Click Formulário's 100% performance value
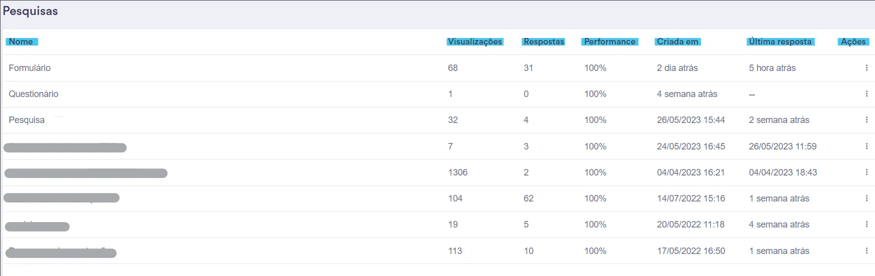Image resolution: width=875 pixels, height=276 pixels. point(595,68)
